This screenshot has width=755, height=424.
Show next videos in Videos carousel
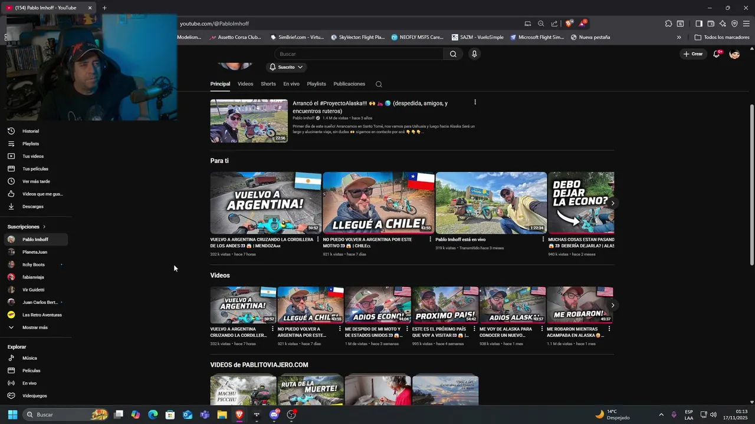pyautogui.click(x=612, y=305)
